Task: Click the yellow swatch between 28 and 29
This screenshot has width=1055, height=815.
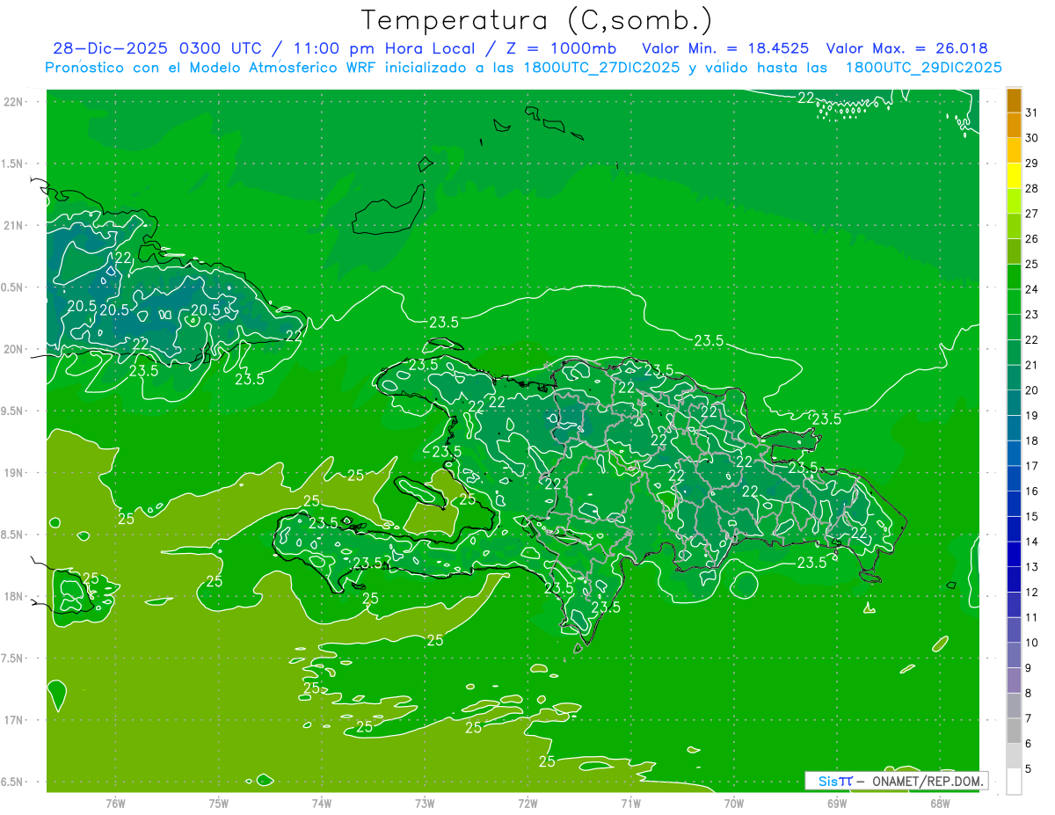Action: pyautogui.click(x=1014, y=177)
